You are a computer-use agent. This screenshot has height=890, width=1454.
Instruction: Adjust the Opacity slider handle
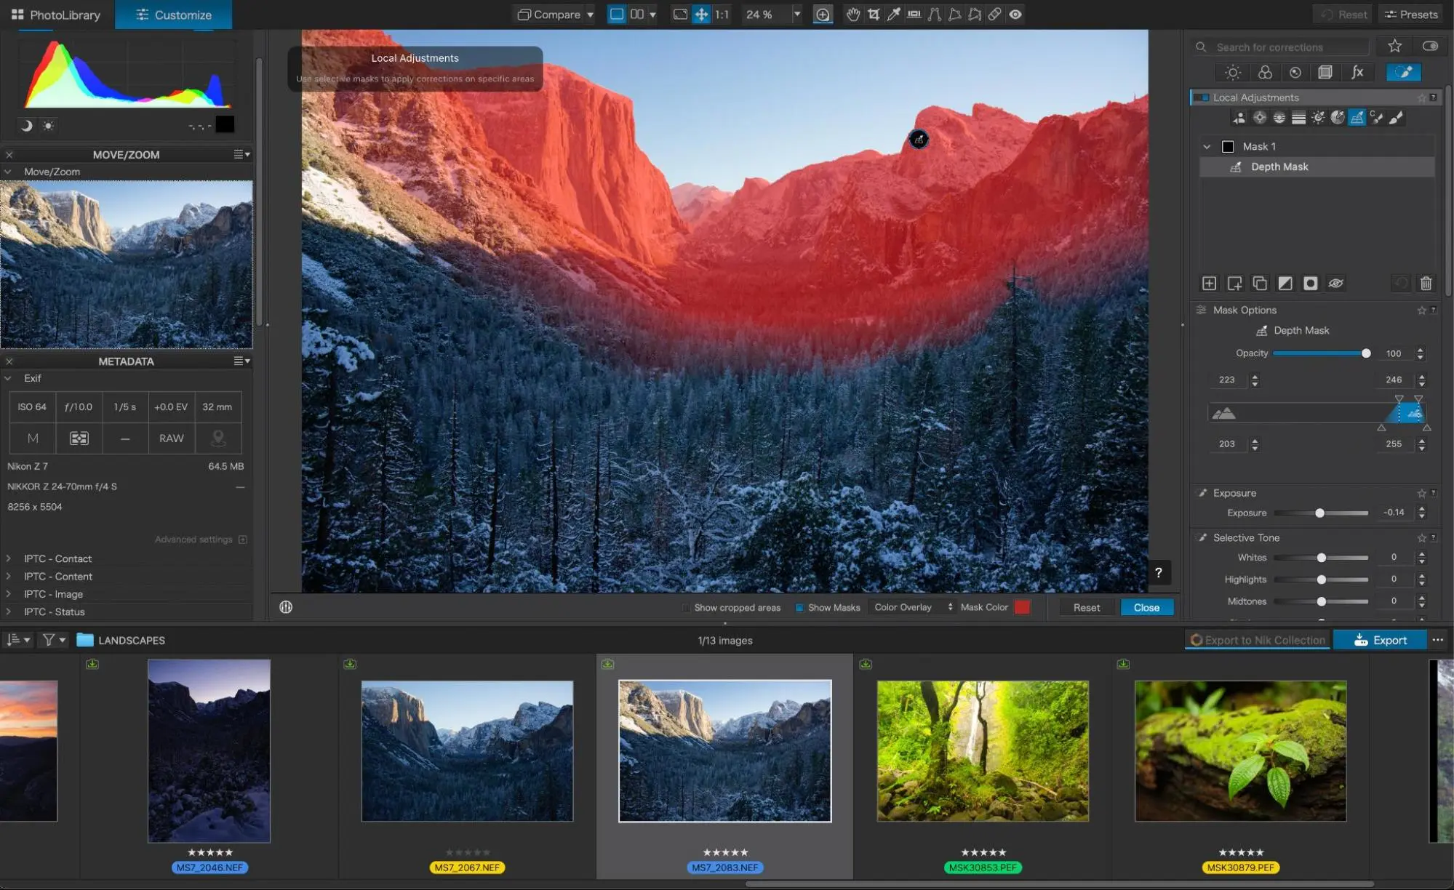pos(1365,353)
